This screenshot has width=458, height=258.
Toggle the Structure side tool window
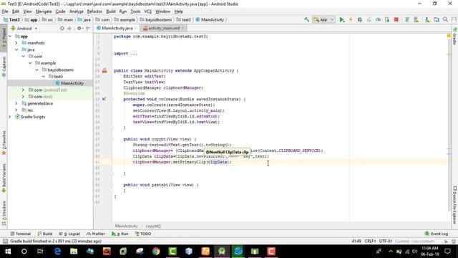coord(4,214)
